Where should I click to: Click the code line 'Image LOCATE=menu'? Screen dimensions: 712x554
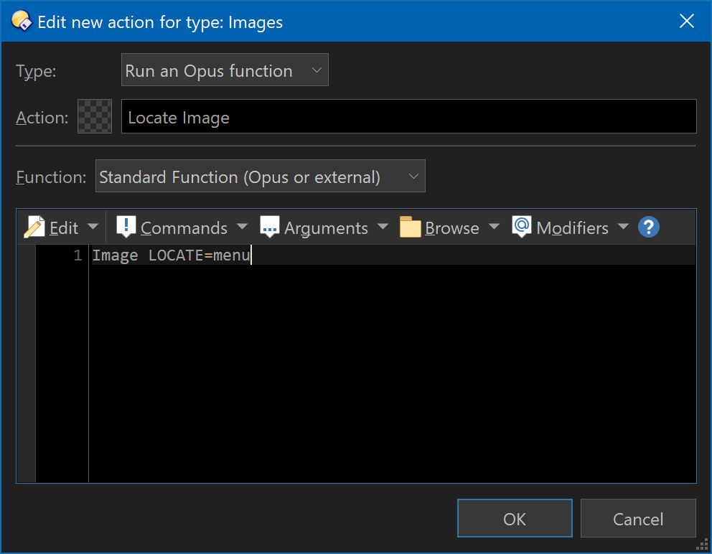pyautogui.click(x=172, y=255)
